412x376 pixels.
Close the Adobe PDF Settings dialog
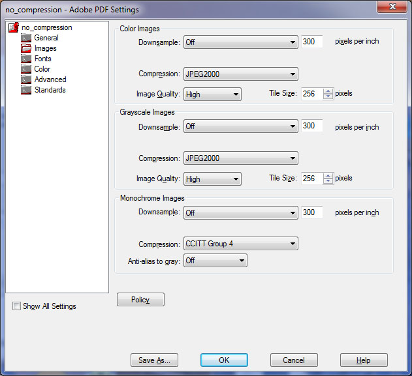392,7
